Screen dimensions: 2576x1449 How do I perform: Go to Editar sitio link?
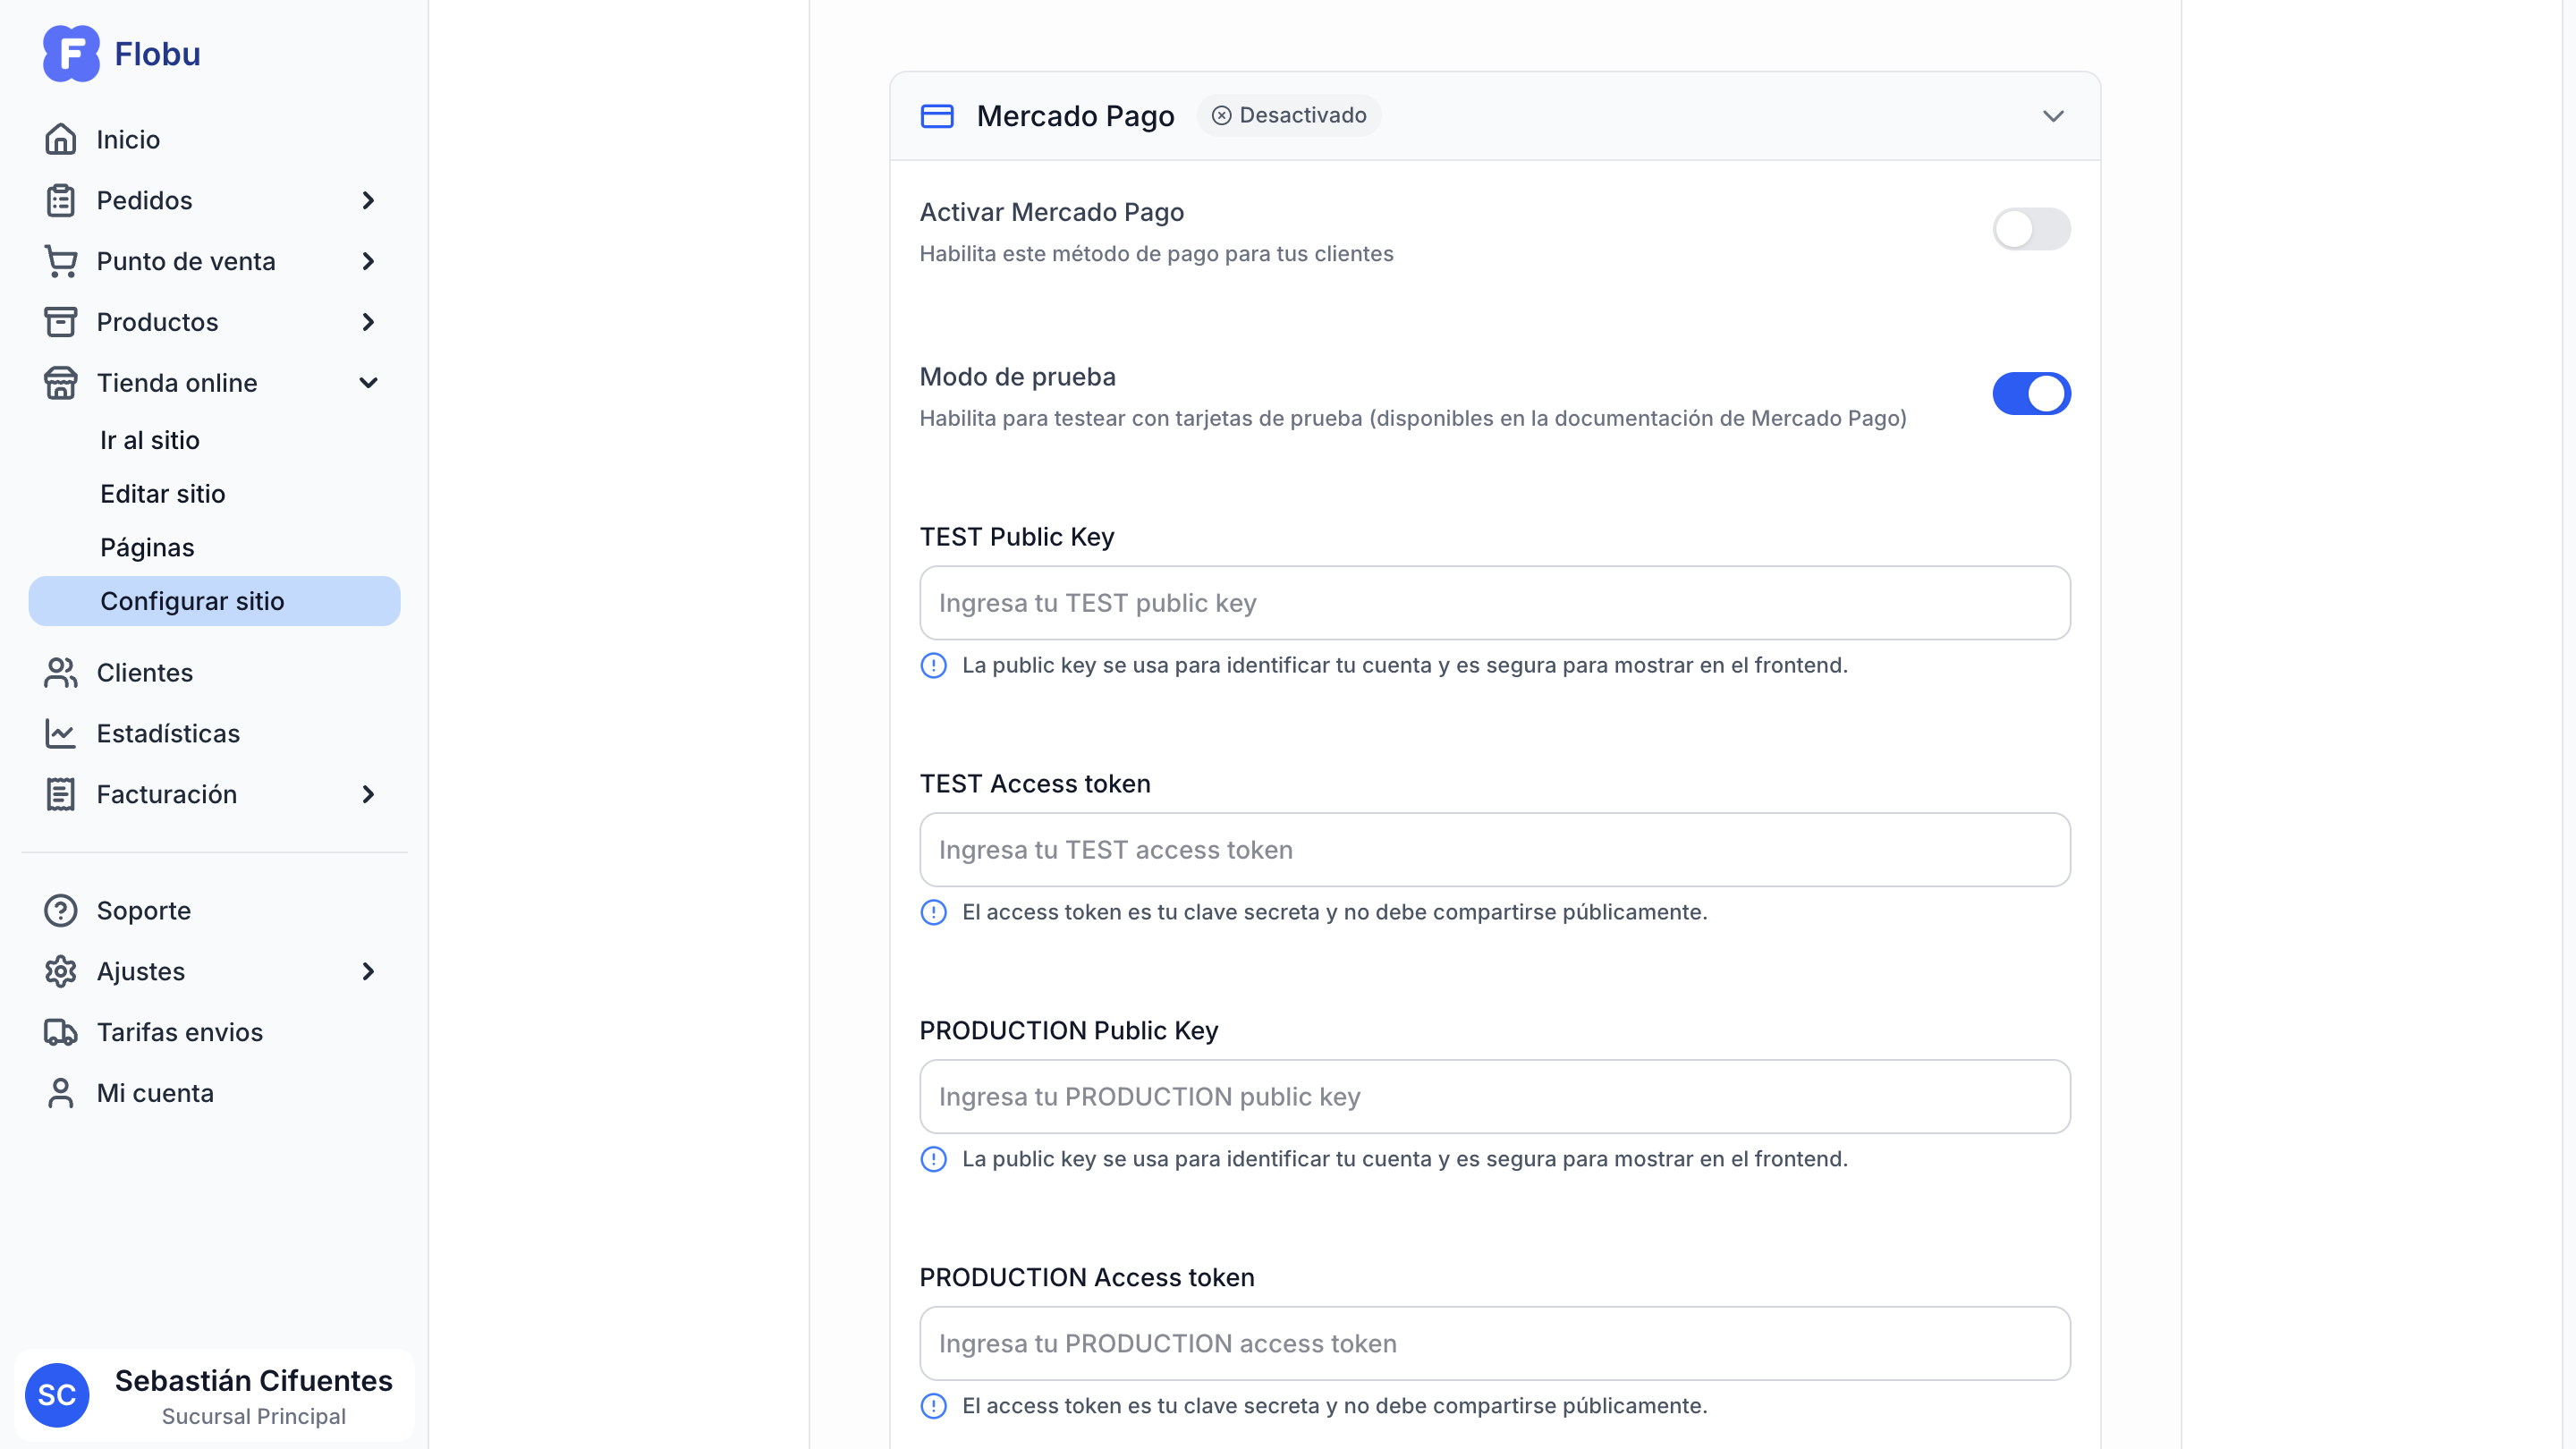(x=163, y=494)
